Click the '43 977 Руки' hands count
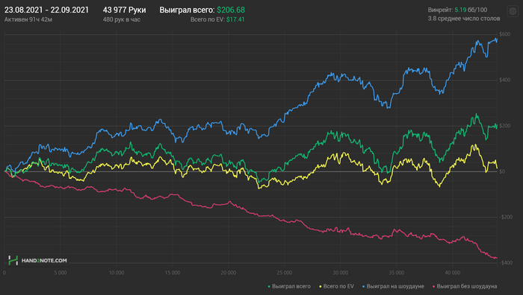 125,10
